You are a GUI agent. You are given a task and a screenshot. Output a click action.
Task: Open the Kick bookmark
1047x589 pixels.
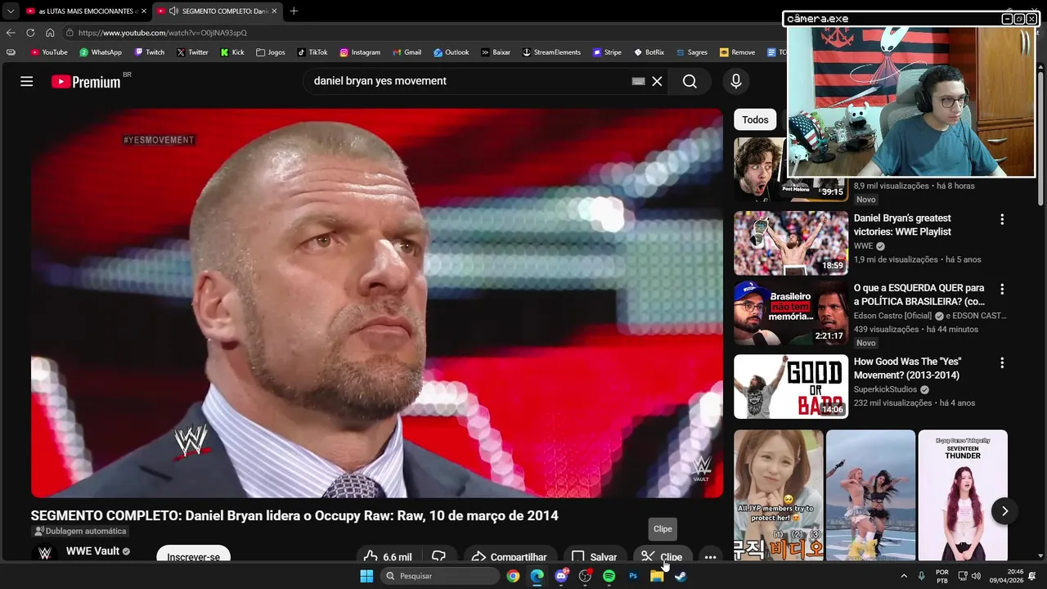(231, 52)
